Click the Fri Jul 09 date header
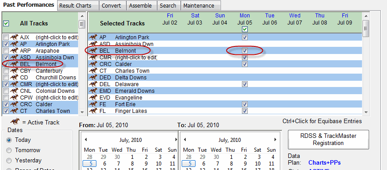387x170 pixels. point(345,19)
